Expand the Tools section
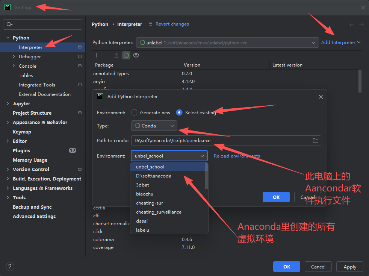 click(x=8, y=197)
